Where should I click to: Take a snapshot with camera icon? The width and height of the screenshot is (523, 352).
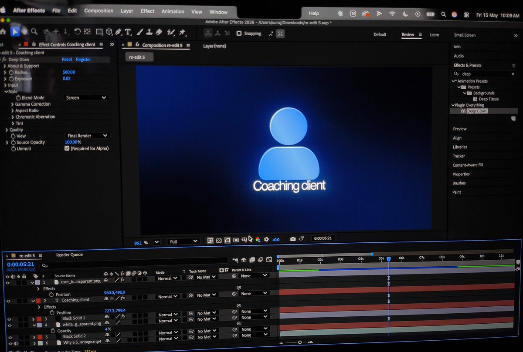pyautogui.click(x=293, y=239)
